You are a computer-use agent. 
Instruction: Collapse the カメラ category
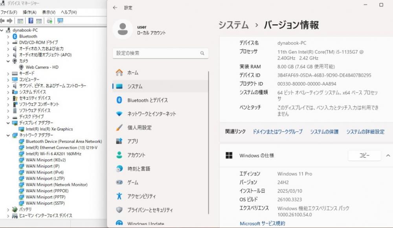[x=8, y=61]
